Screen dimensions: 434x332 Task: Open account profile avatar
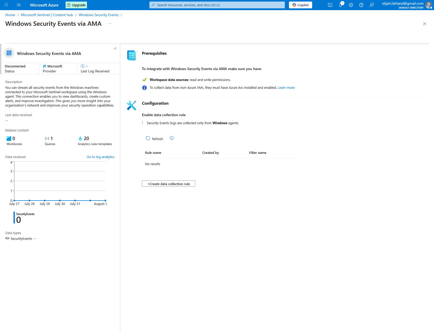coord(429,5)
